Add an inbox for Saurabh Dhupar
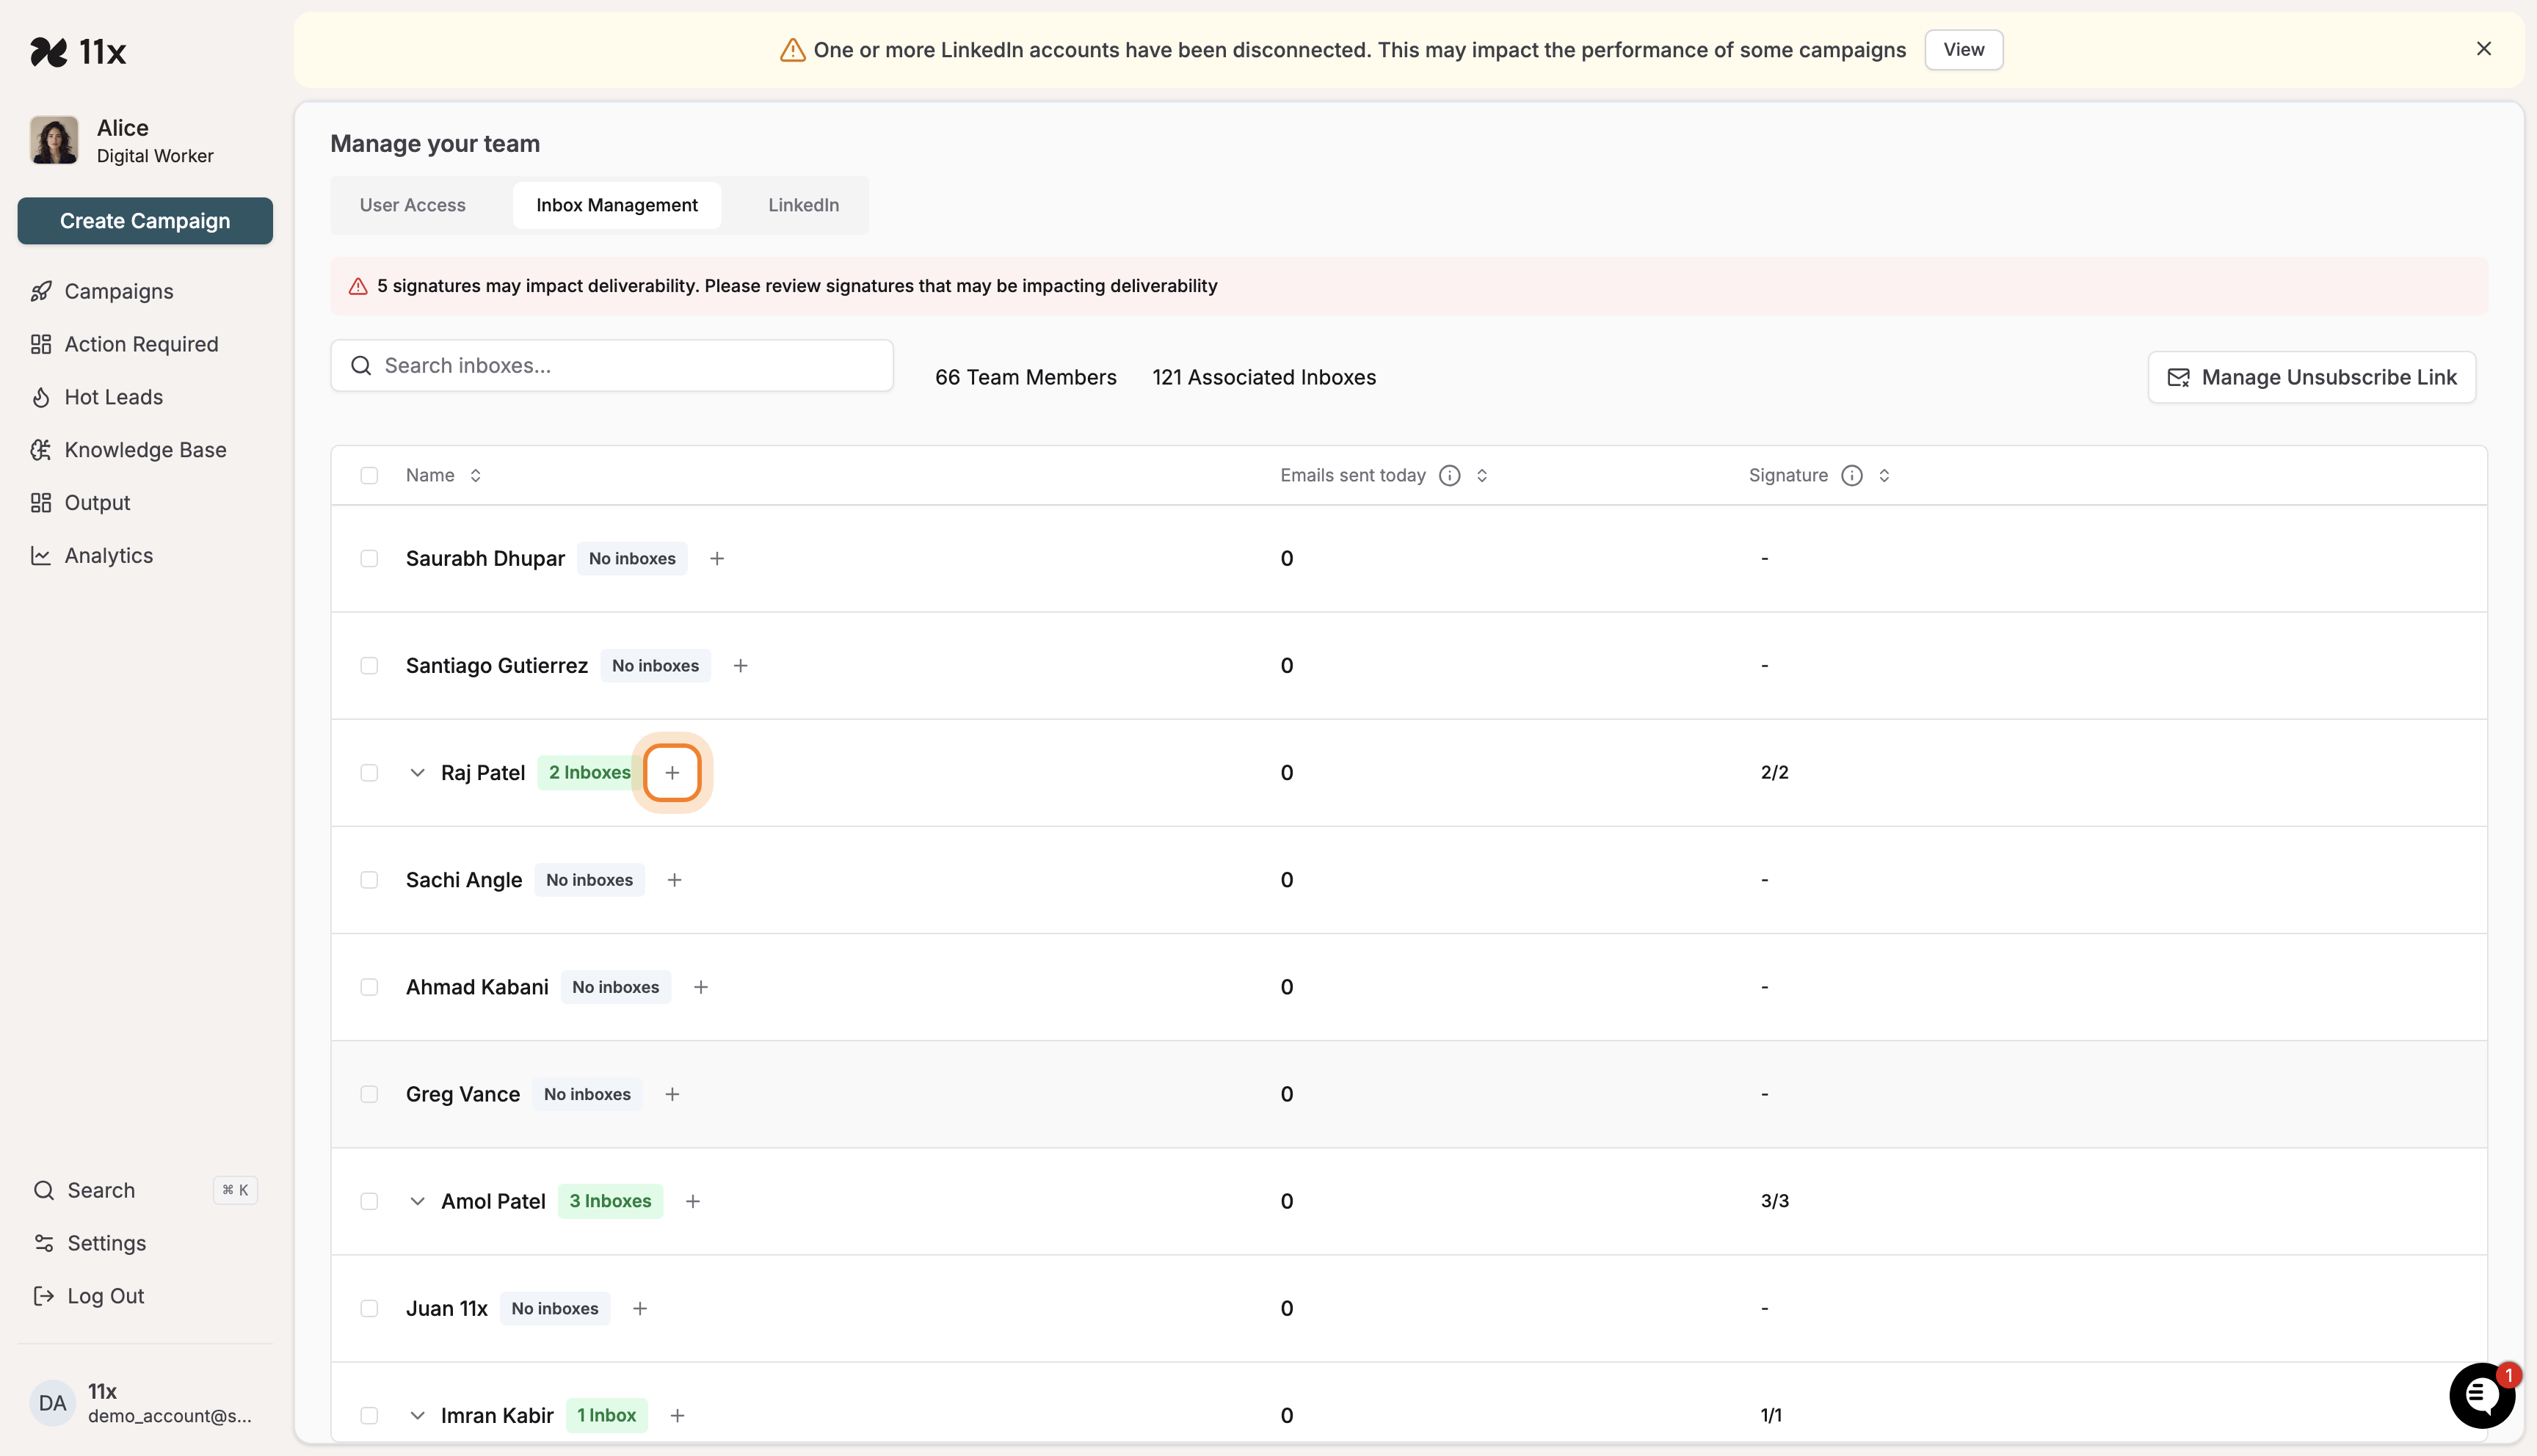This screenshot has height=1456, width=2537. tap(716, 558)
